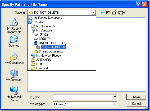Screen dimensions: 150x111
Task: Click the My Network Places globe icon in list
Action: point(33,56)
